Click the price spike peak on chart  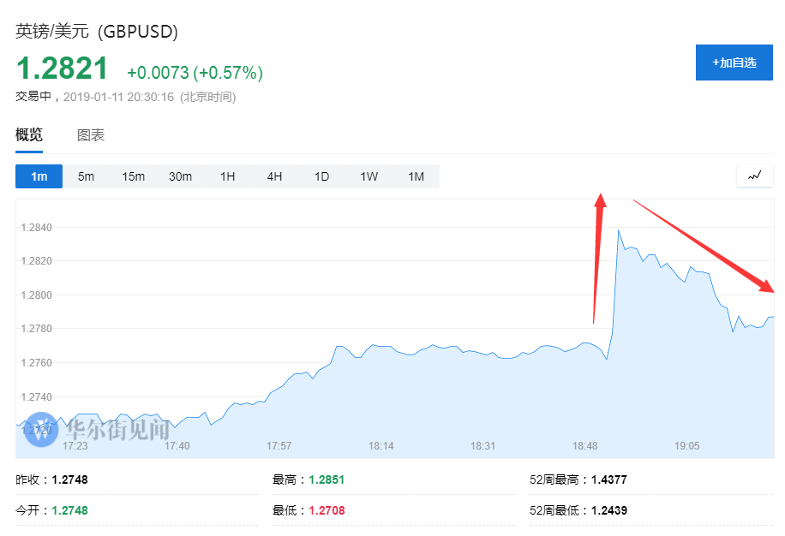tap(619, 230)
